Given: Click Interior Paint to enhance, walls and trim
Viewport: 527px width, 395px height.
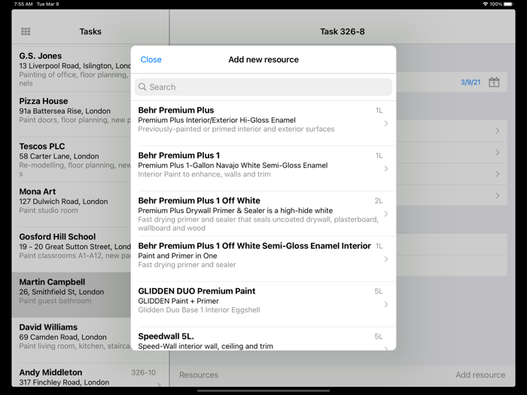Looking at the screenshot, I should [204, 174].
